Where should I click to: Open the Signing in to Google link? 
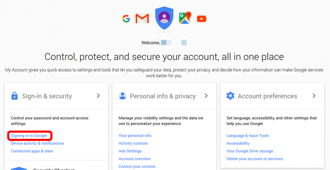pyautogui.click(x=29, y=136)
